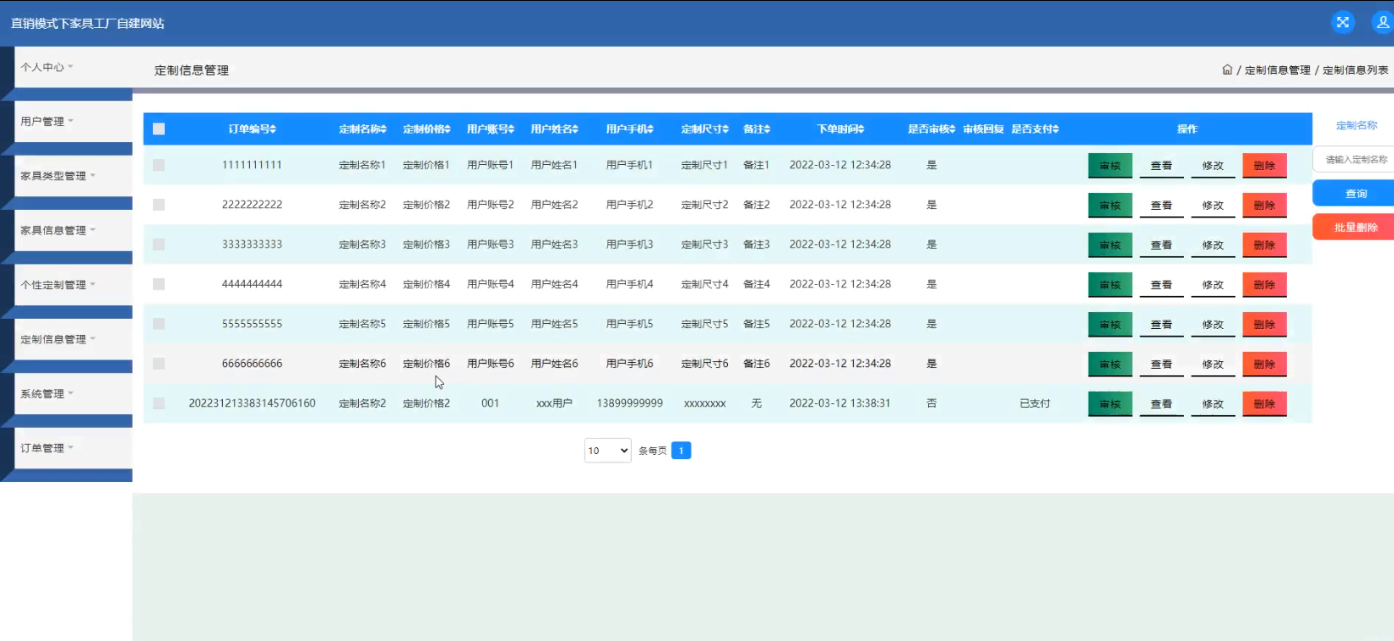Check the row for order 3333333333
Image resolution: width=1394 pixels, height=641 pixels.
coord(159,245)
